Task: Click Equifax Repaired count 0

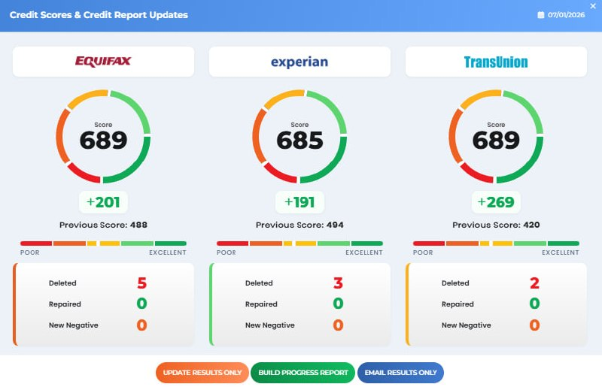Action: [x=141, y=304]
